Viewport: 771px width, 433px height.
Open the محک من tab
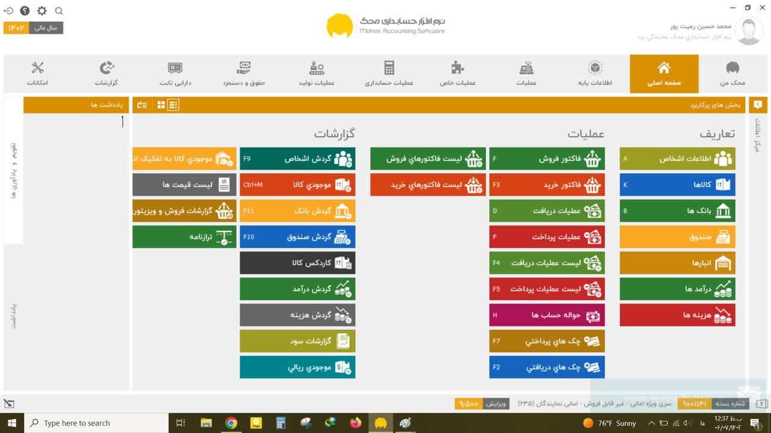(x=733, y=74)
